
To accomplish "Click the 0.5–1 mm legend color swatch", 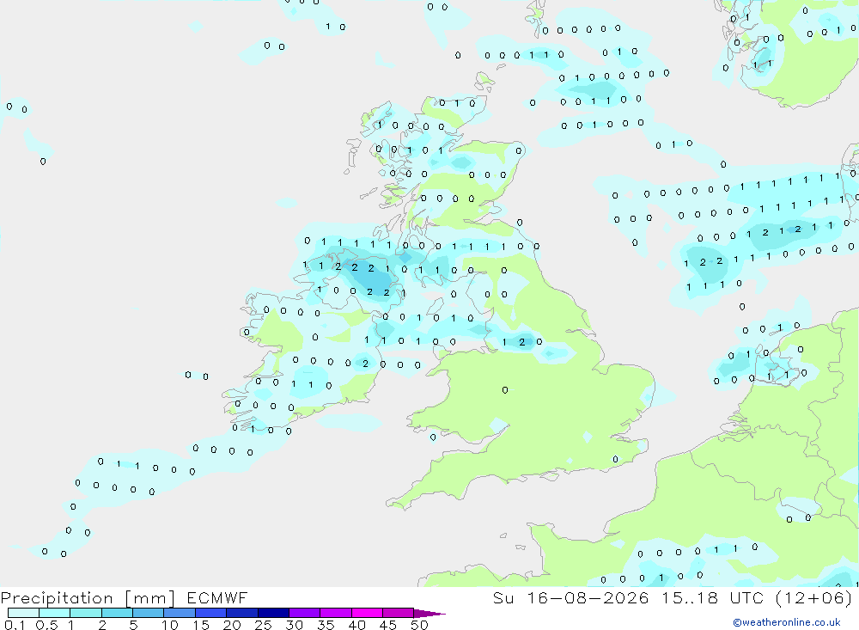I will 55,613.
